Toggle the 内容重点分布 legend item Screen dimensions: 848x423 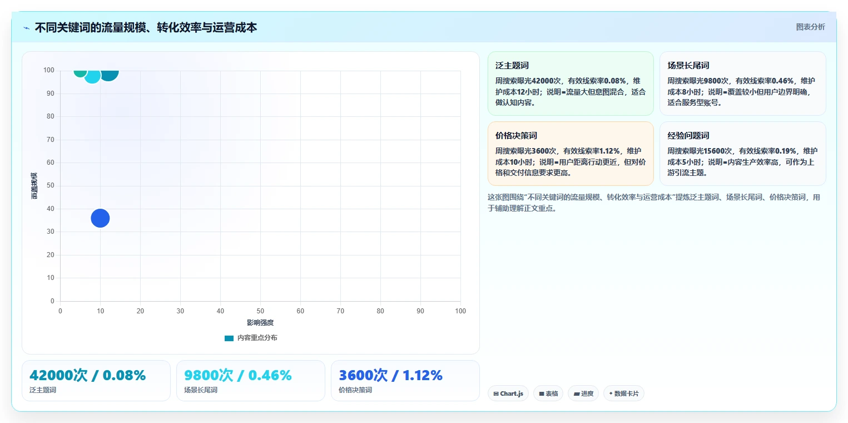pos(251,338)
